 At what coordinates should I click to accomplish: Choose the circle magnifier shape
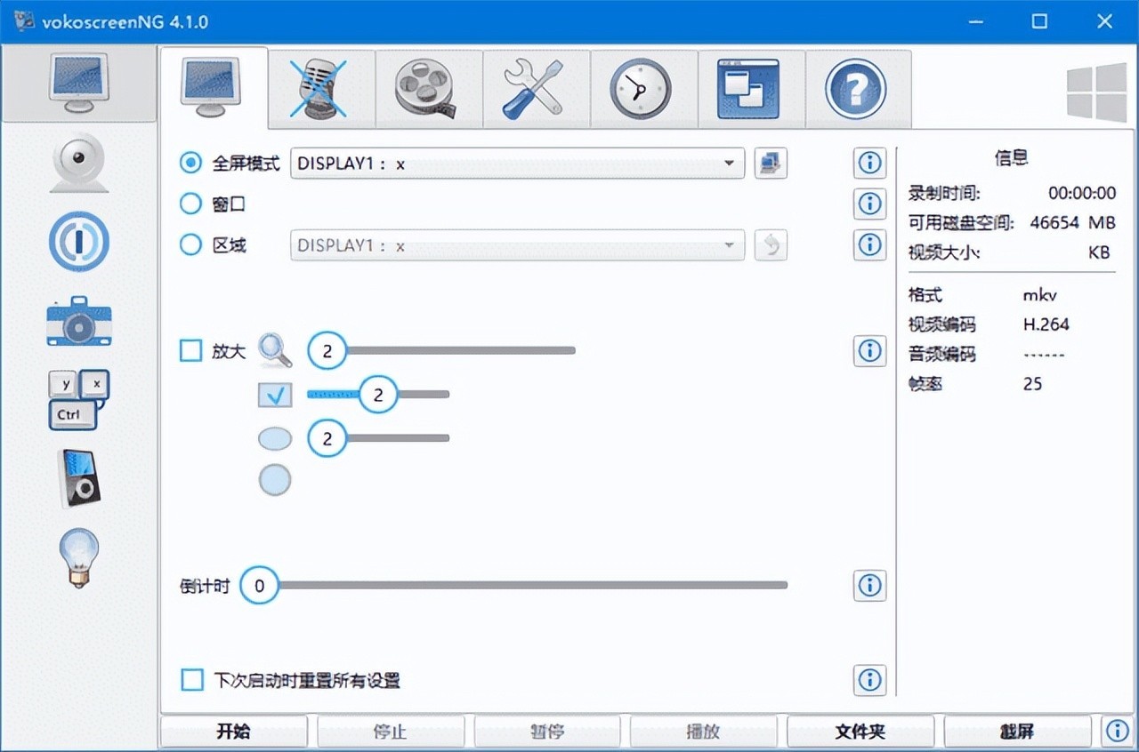(x=275, y=480)
